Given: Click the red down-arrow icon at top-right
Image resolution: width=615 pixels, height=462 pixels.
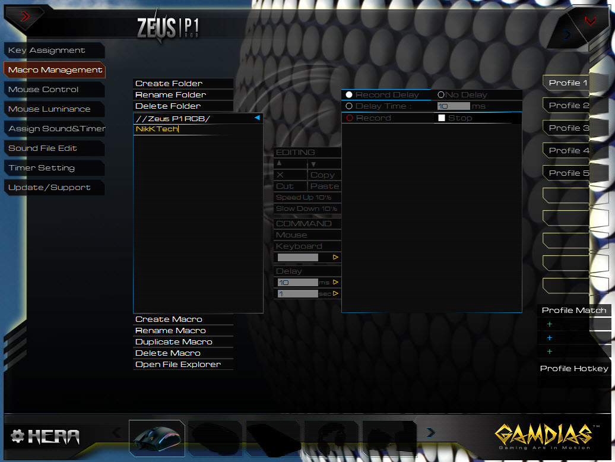Looking at the screenshot, I should point(590,21).
